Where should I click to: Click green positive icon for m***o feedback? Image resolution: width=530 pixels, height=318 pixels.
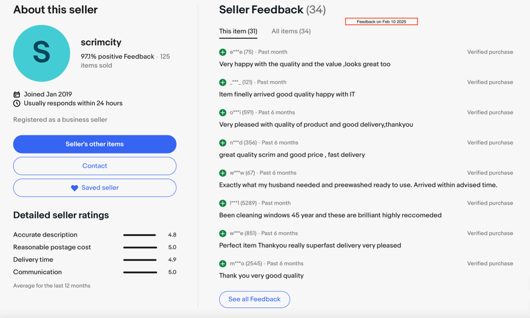coord(222,263)
